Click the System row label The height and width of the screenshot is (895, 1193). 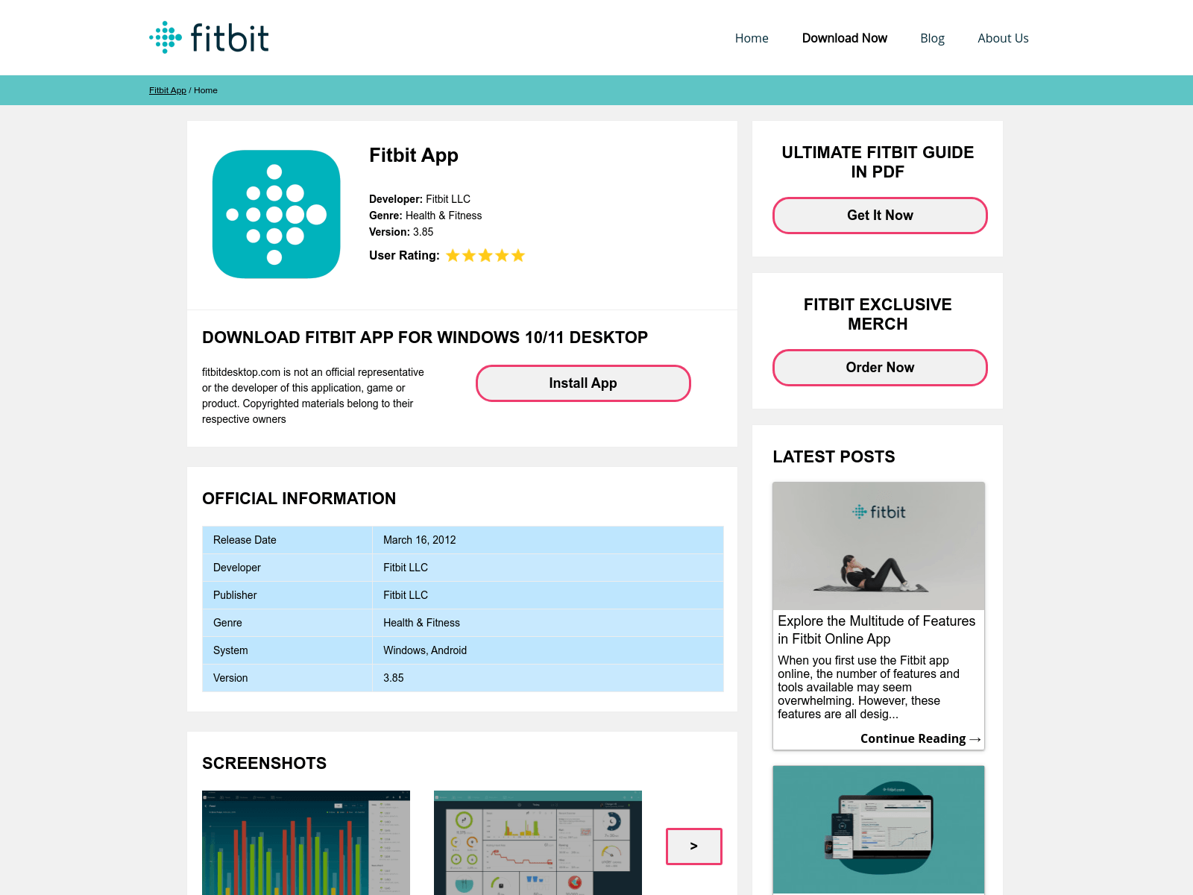[x=230, y=650]
